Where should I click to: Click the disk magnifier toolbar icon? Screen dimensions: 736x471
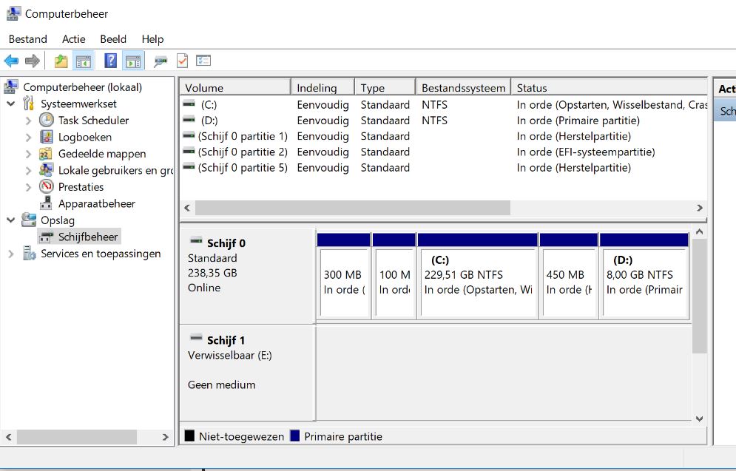point(161,61)
